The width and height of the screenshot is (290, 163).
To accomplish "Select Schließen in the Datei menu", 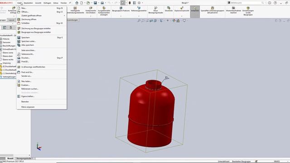I will pyautogui.click(x=42, y=23).
